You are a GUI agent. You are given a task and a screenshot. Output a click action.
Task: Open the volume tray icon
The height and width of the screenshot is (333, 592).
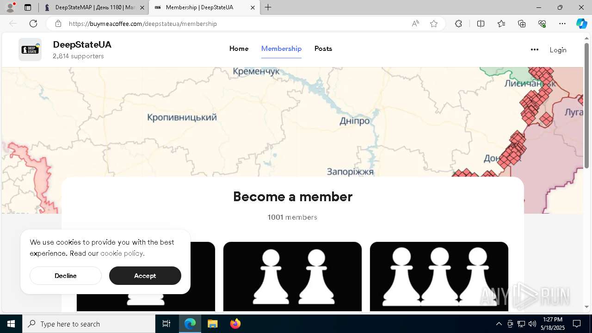(532, 324)
